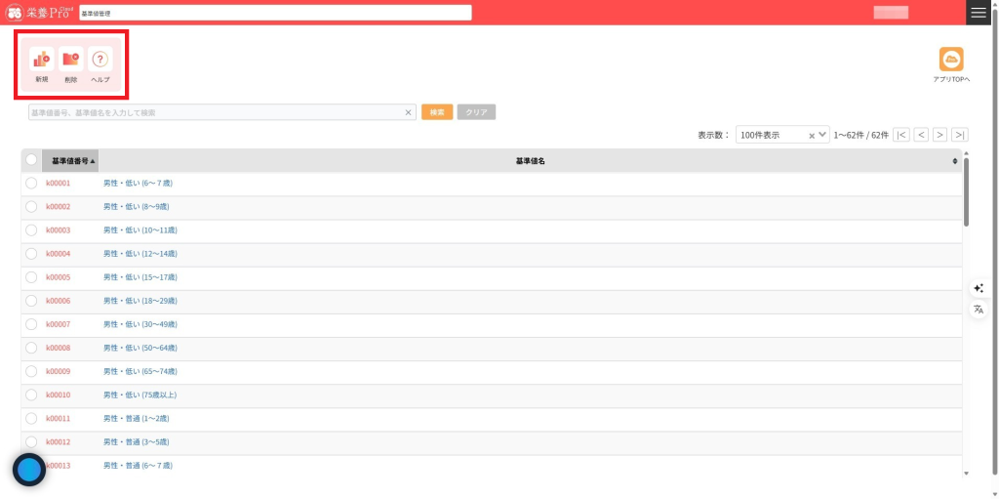
Task: Toggle the select-all checkbox in table header
Action: [x=31, y=160]
